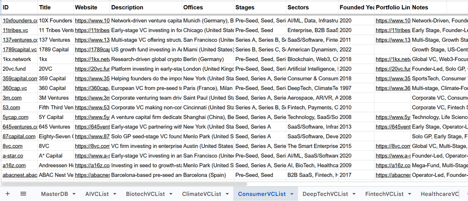The image size is (468, 201).
Task: Open the all sheets list icon
Action: (23, 194)
